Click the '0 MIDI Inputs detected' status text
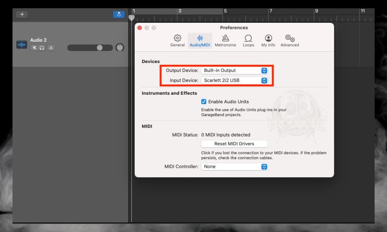This screenshot has height=232, width=387. click(x=226, y=135)
